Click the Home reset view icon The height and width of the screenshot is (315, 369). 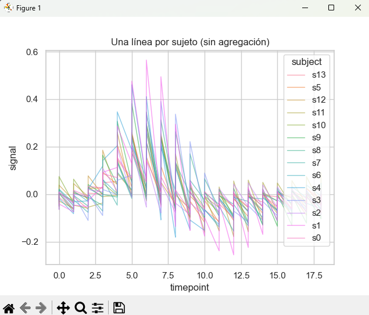pyautogui.click(x=9, y=308)
